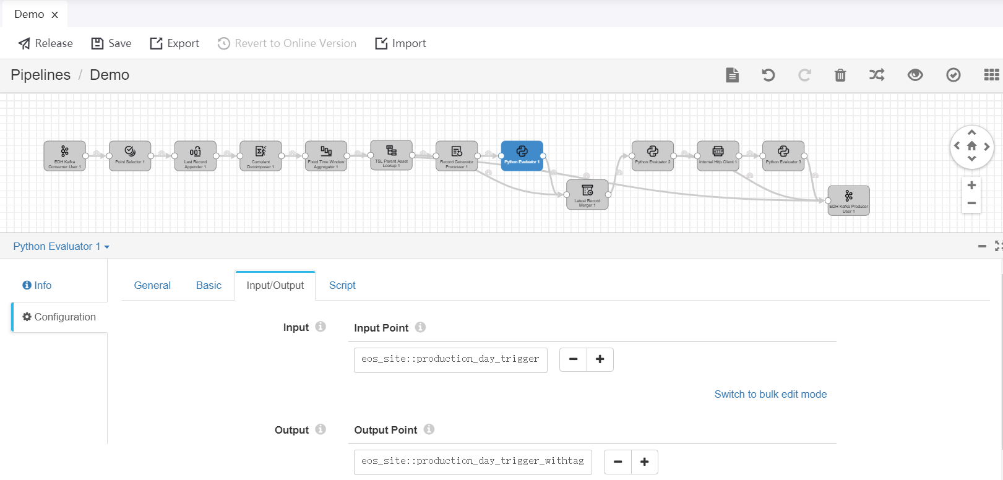Switch to the Basic tab
Image resolution: width=1003 pixels, height=480 pixels.
(209, 285)
